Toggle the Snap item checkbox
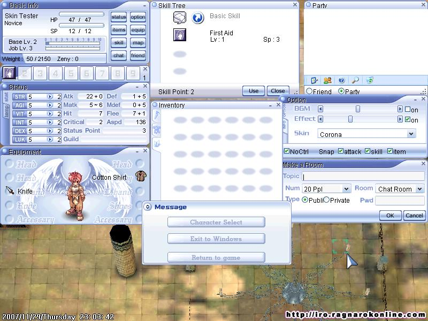This screenshot has height=321, width=428. click(390, 151)
